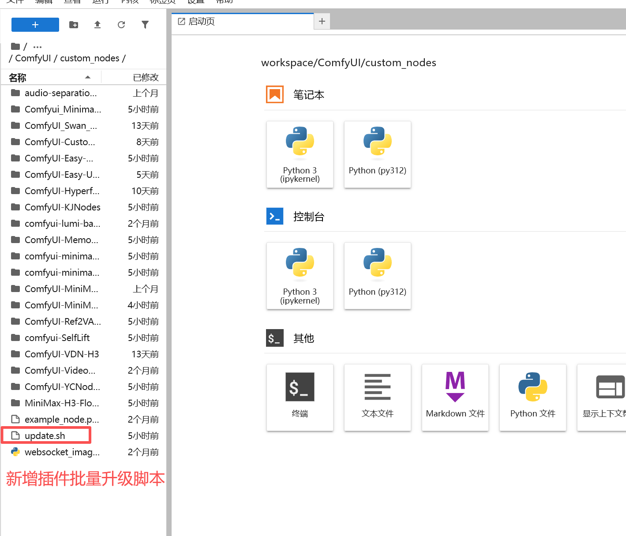Open the ComfyUI-VDN-H3 folder
This screenshot has height=536, width=626.
(84, 354)
